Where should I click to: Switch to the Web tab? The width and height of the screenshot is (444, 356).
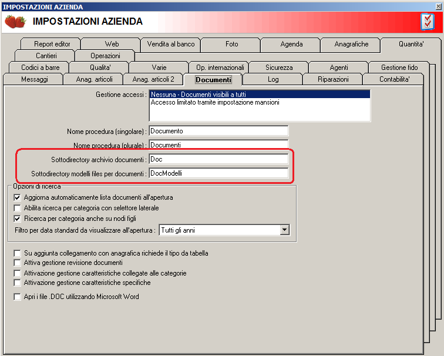pos(112,44)
